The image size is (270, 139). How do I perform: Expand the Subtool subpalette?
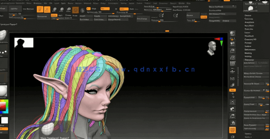248,15
